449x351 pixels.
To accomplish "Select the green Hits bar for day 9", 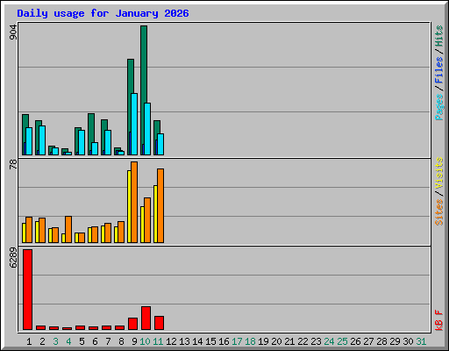I will [x=131, y=76].
